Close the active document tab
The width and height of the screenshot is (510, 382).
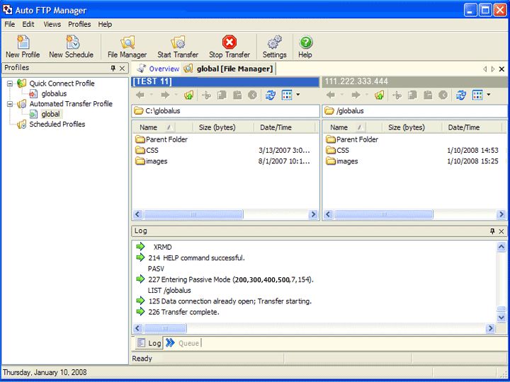[502, 69]
